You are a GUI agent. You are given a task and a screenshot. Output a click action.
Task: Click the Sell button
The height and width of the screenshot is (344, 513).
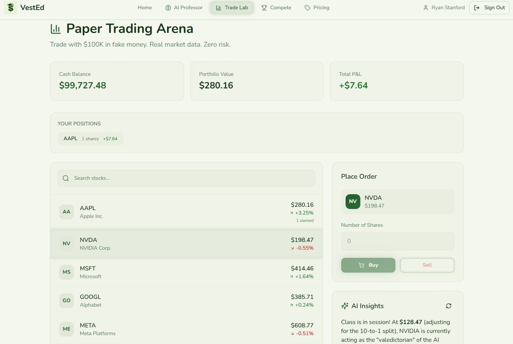[427, 265]
